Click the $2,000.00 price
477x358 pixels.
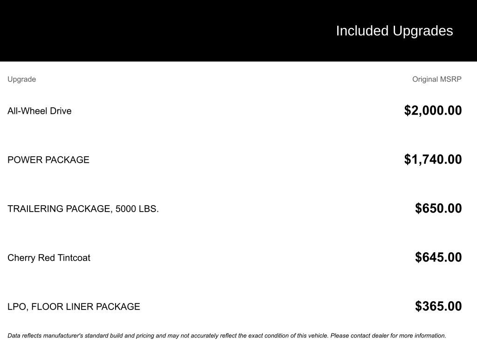433,110
